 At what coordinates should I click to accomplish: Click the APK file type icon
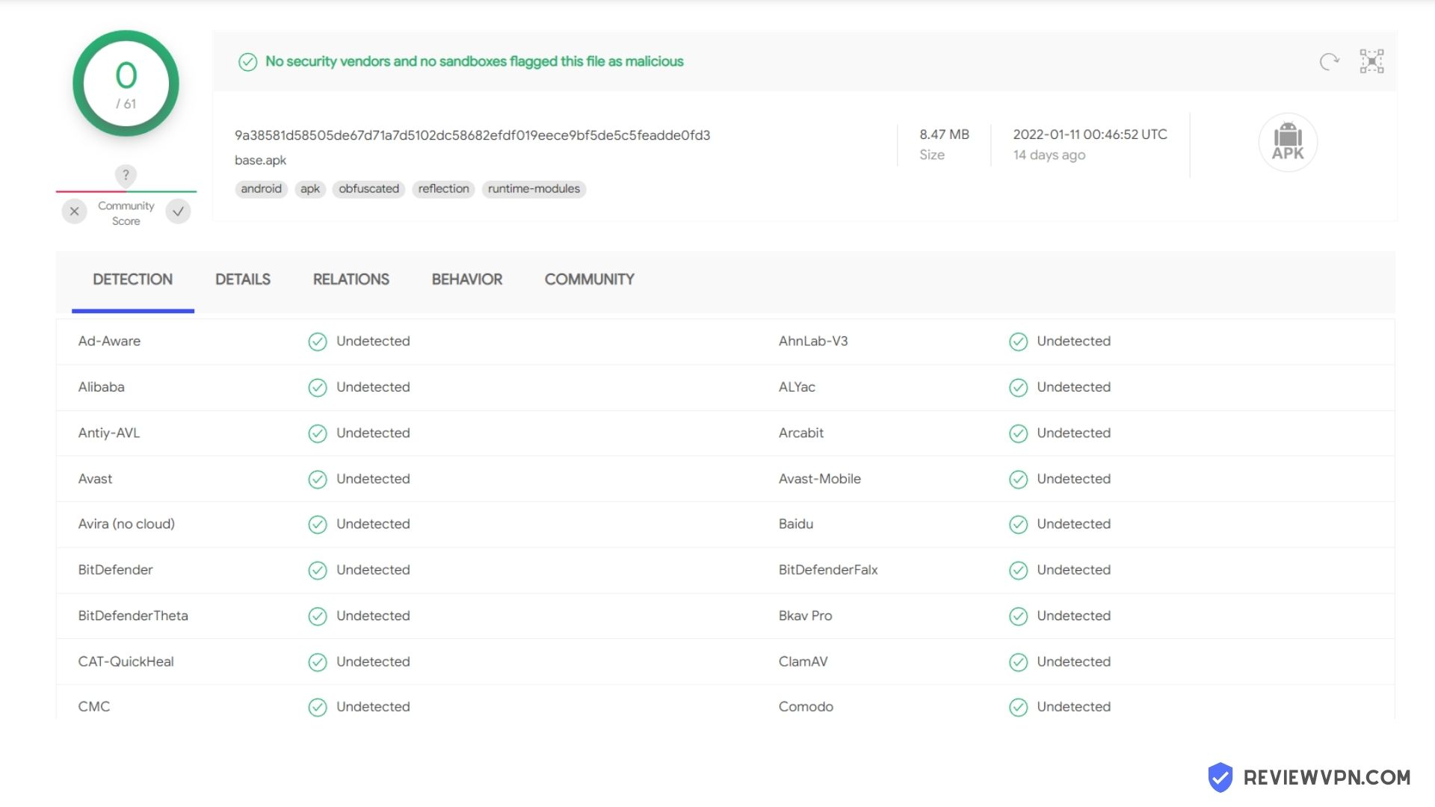1288,142
